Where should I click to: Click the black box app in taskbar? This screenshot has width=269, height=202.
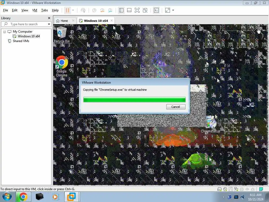(39, 197)
